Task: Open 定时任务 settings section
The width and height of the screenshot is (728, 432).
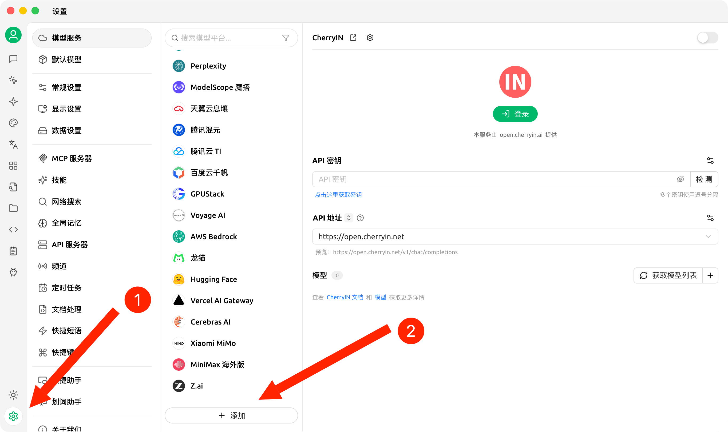Action: coord(92,288)
